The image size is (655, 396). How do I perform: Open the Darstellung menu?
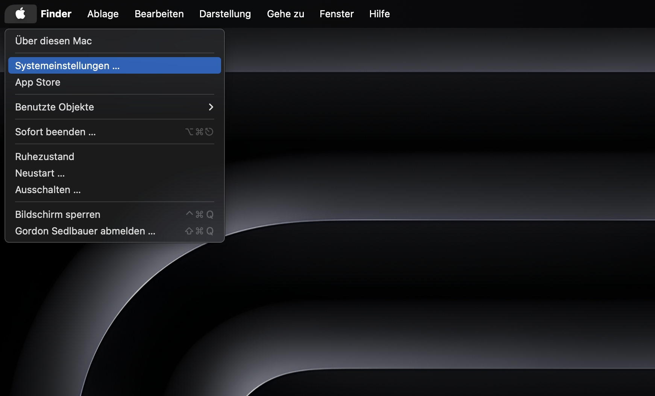pos(225,14)
